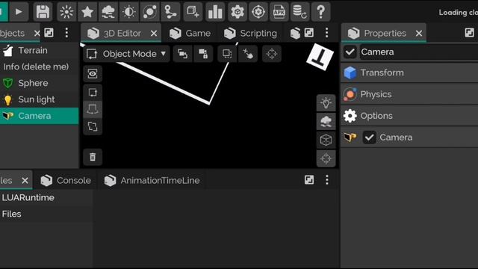The width and height of the screenshot is (478, 269).
Task: Open Objects panel three-dot menu
Action: [x=66, y=33]
